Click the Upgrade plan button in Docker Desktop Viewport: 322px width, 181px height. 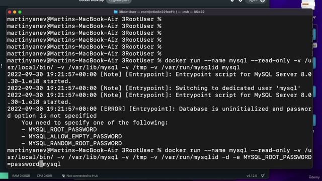[x=119, y=1]
